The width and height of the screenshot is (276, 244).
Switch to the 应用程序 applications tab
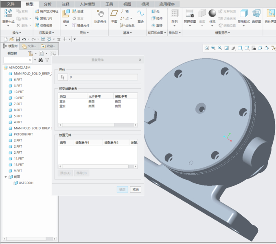pyautogui.click(x=167, y=4)
